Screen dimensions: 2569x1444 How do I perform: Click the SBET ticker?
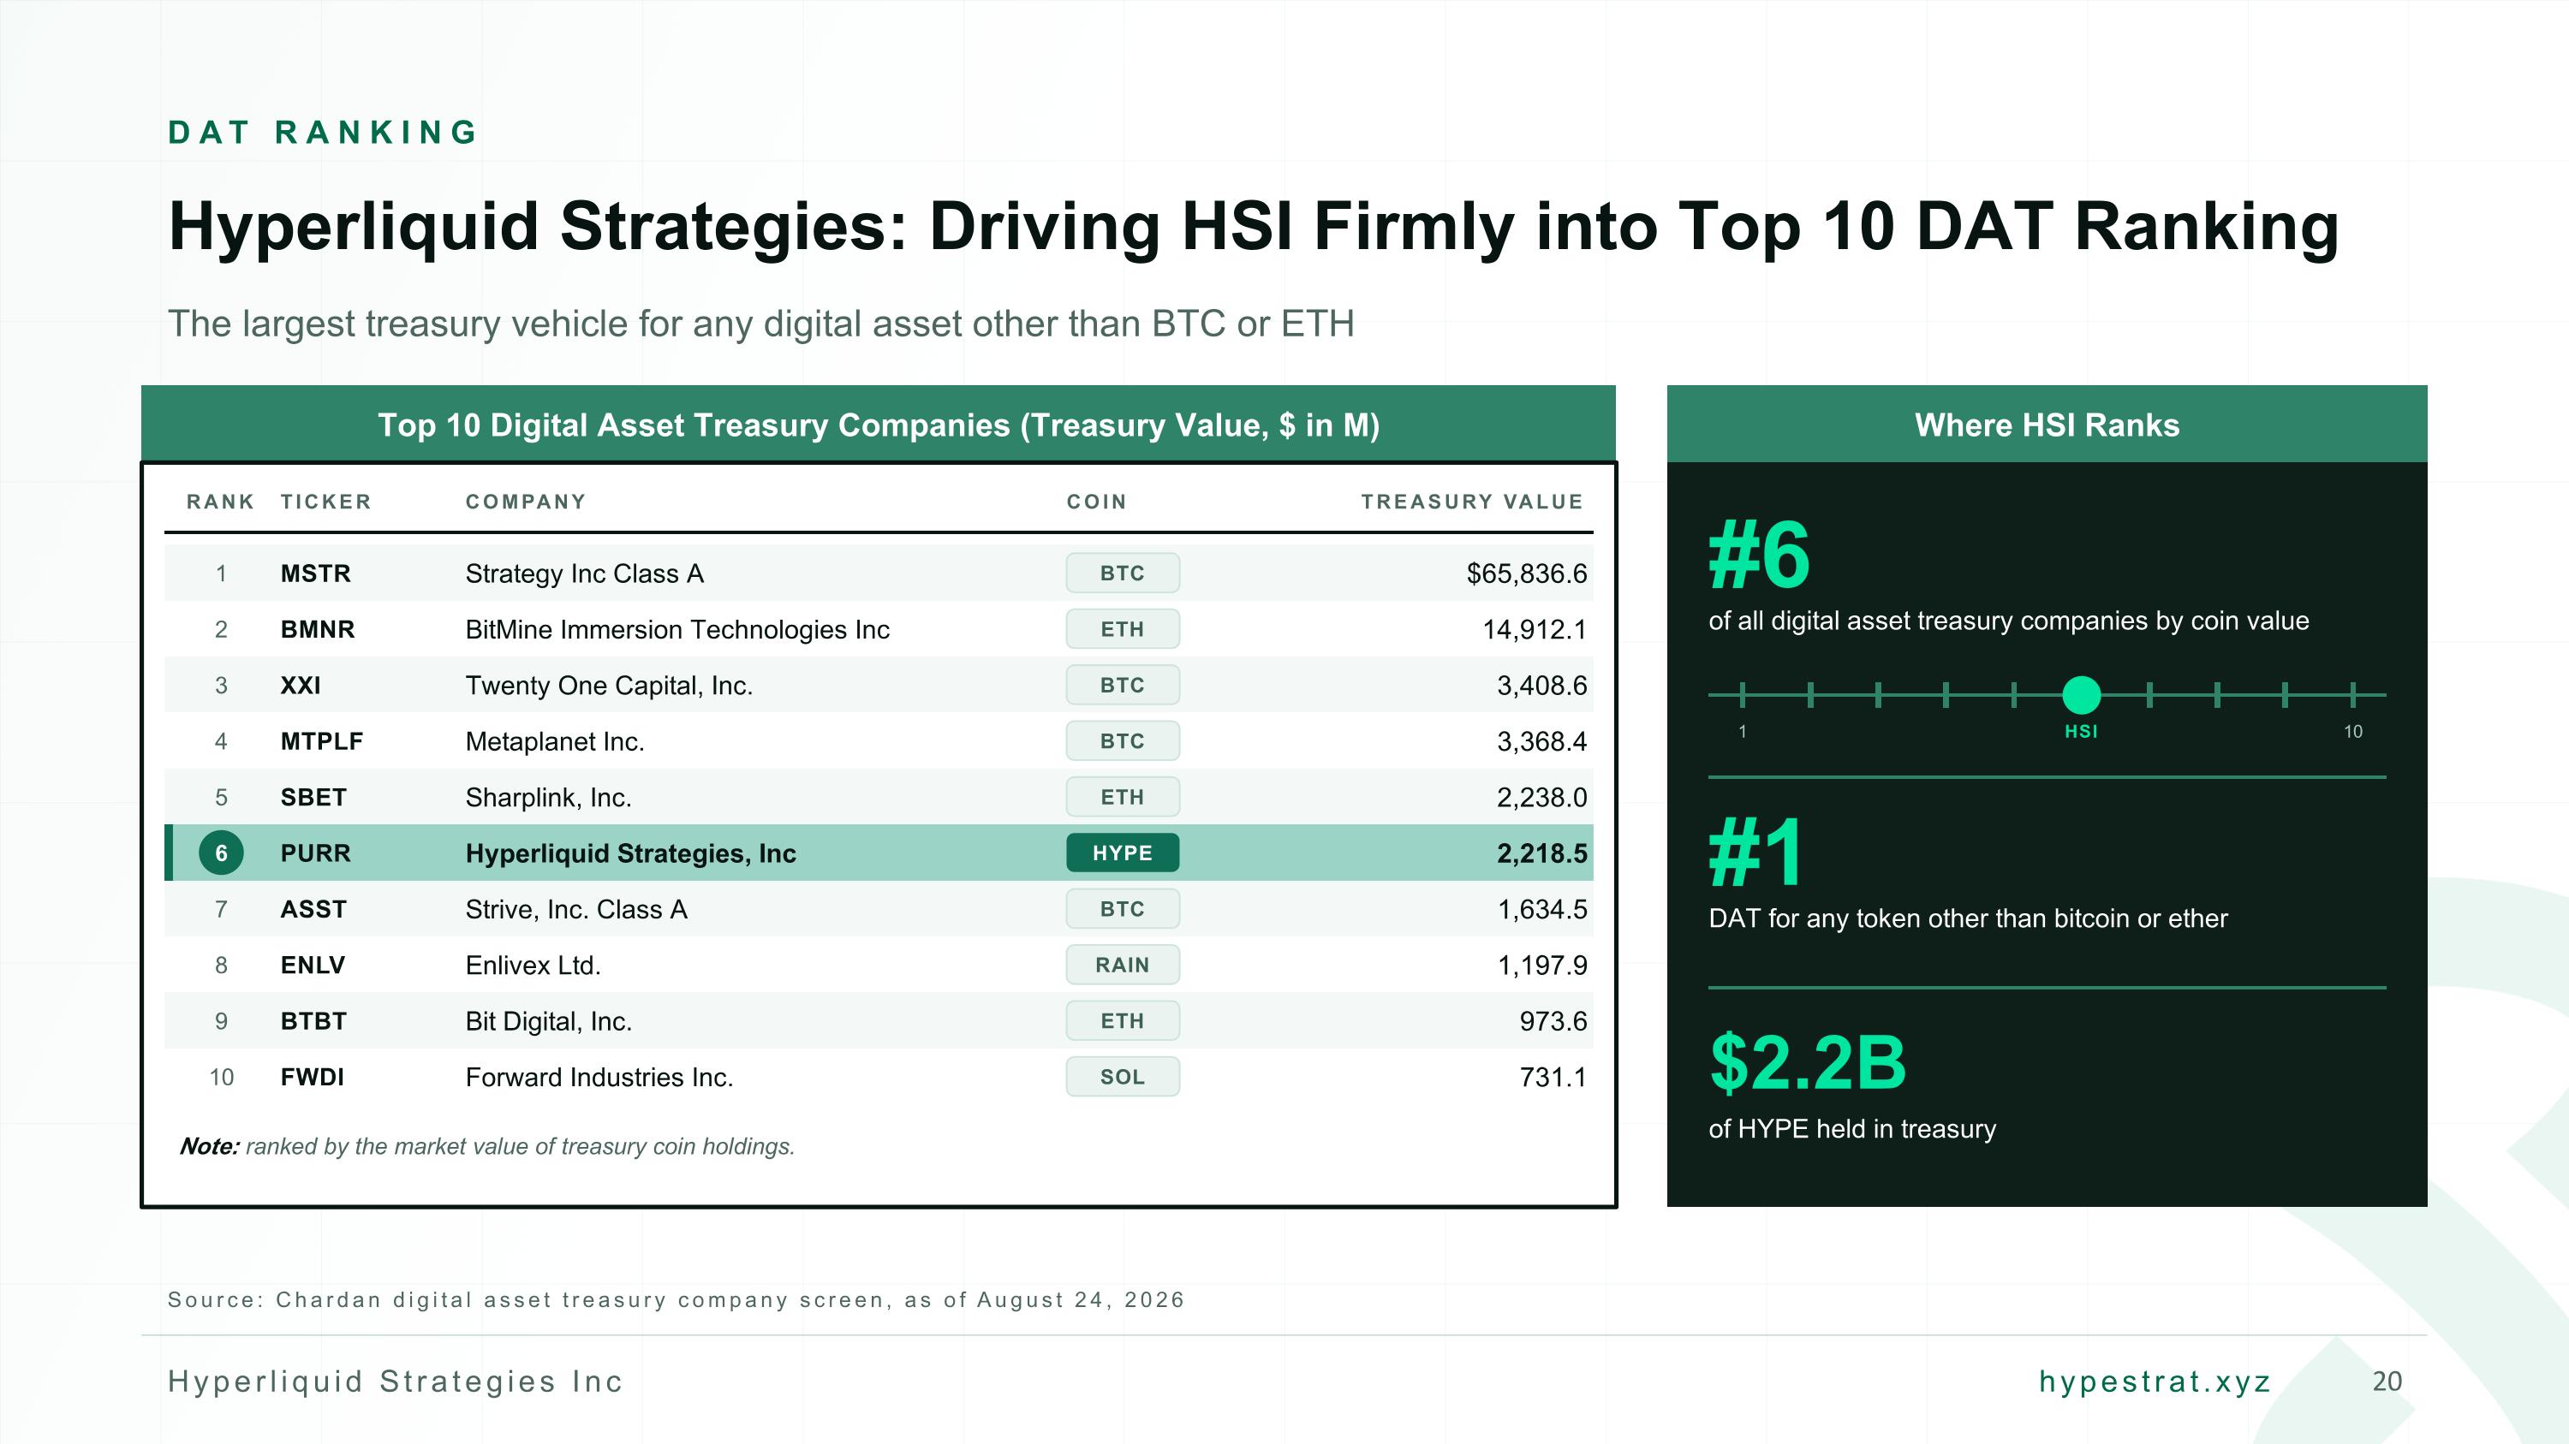313,796
